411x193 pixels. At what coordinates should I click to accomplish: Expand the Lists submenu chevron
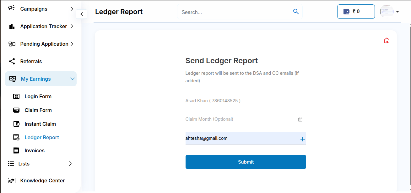click(x=70, y=164)
